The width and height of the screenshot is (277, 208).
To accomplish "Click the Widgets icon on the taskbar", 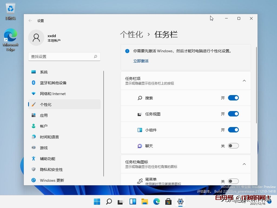I will (133, 201).
